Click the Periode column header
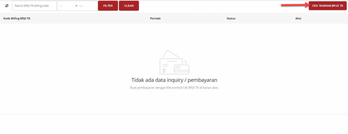 click(155, 18)
